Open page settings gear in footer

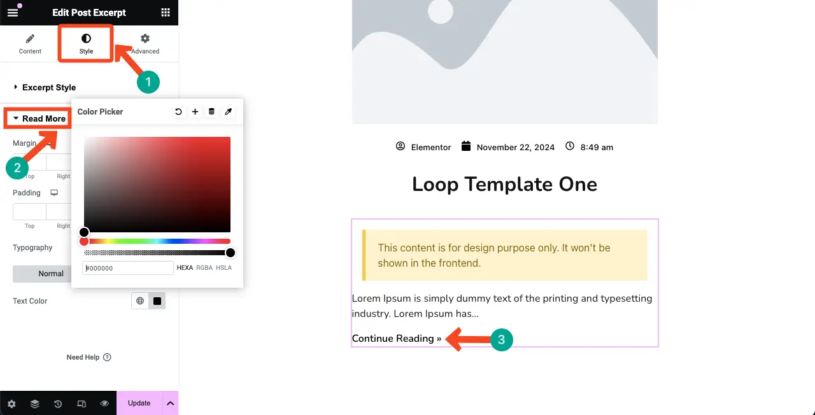(x=11, y=404)
